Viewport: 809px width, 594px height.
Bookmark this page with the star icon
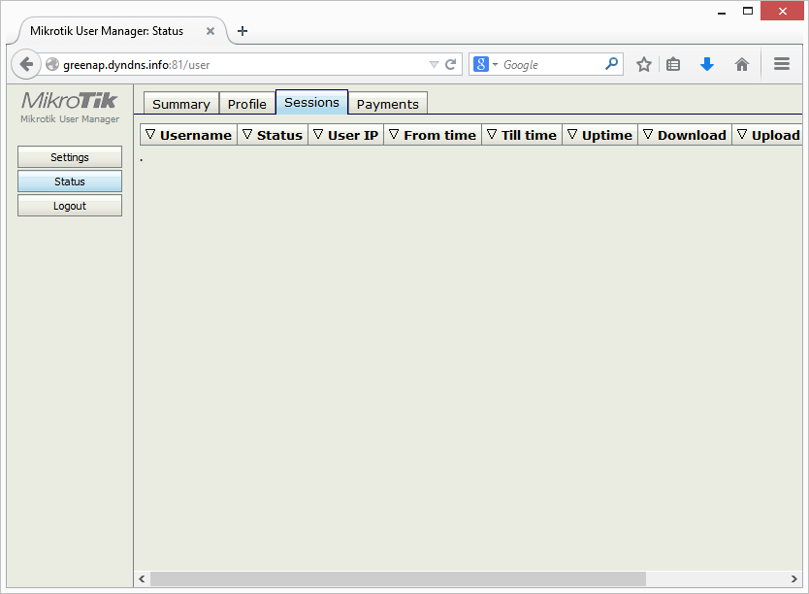[643, 64]
